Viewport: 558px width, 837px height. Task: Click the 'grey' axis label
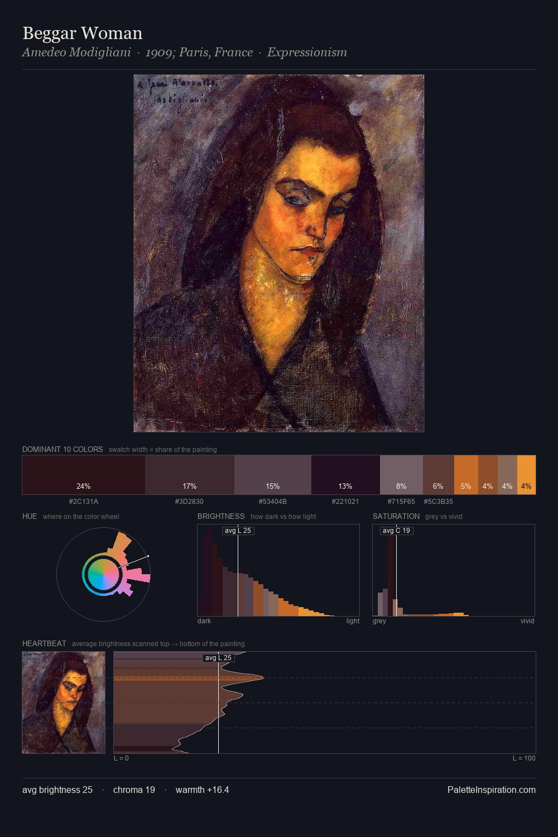[379, 621]
